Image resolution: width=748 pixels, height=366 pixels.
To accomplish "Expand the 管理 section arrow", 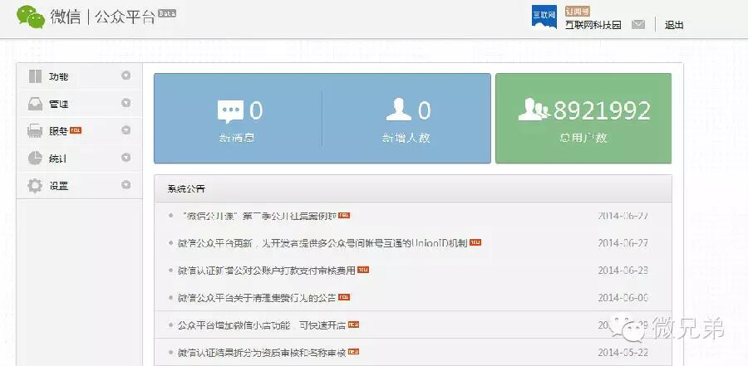I will click(x=126, y=102).
